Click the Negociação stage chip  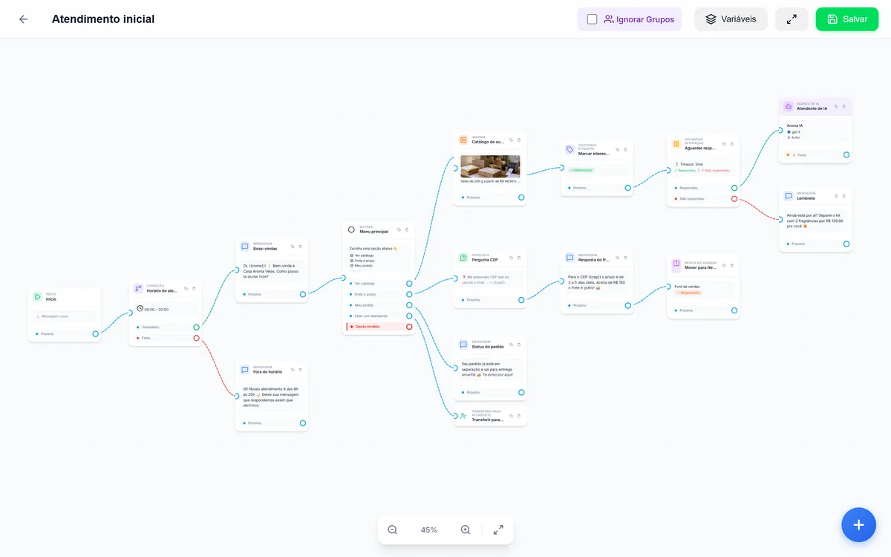click(688, 293)
